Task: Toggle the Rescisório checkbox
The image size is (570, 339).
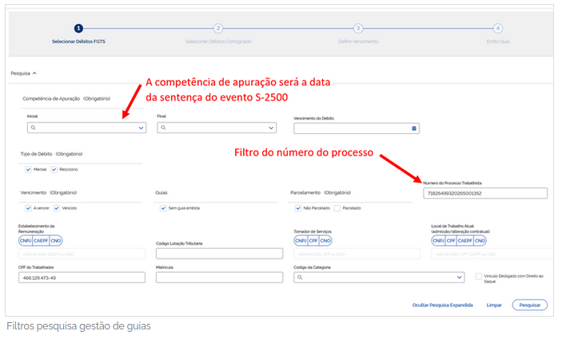Action: click(55, 169)
